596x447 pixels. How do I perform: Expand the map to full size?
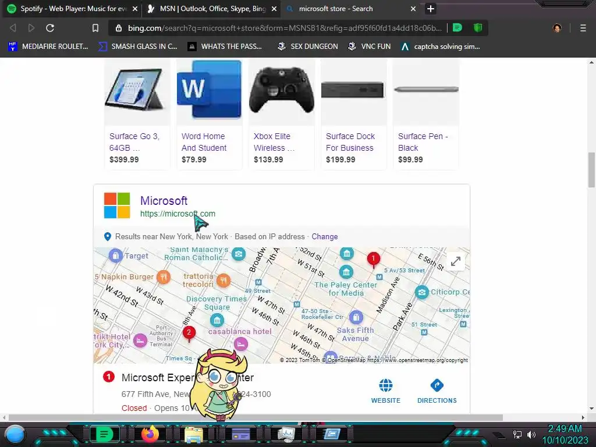455,261
